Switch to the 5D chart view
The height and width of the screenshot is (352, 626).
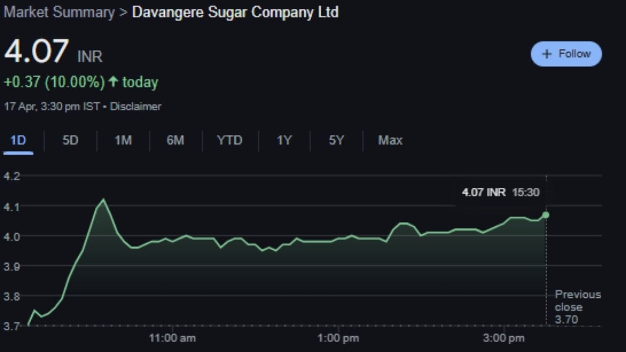click(70, 140)
